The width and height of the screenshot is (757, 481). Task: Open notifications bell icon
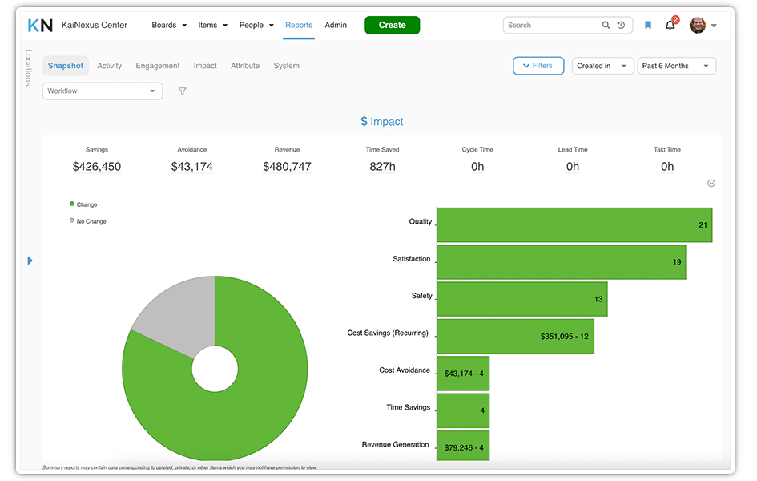[670, 26]
